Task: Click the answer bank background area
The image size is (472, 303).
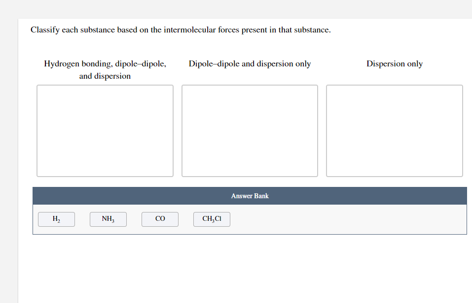Action: 345,219
